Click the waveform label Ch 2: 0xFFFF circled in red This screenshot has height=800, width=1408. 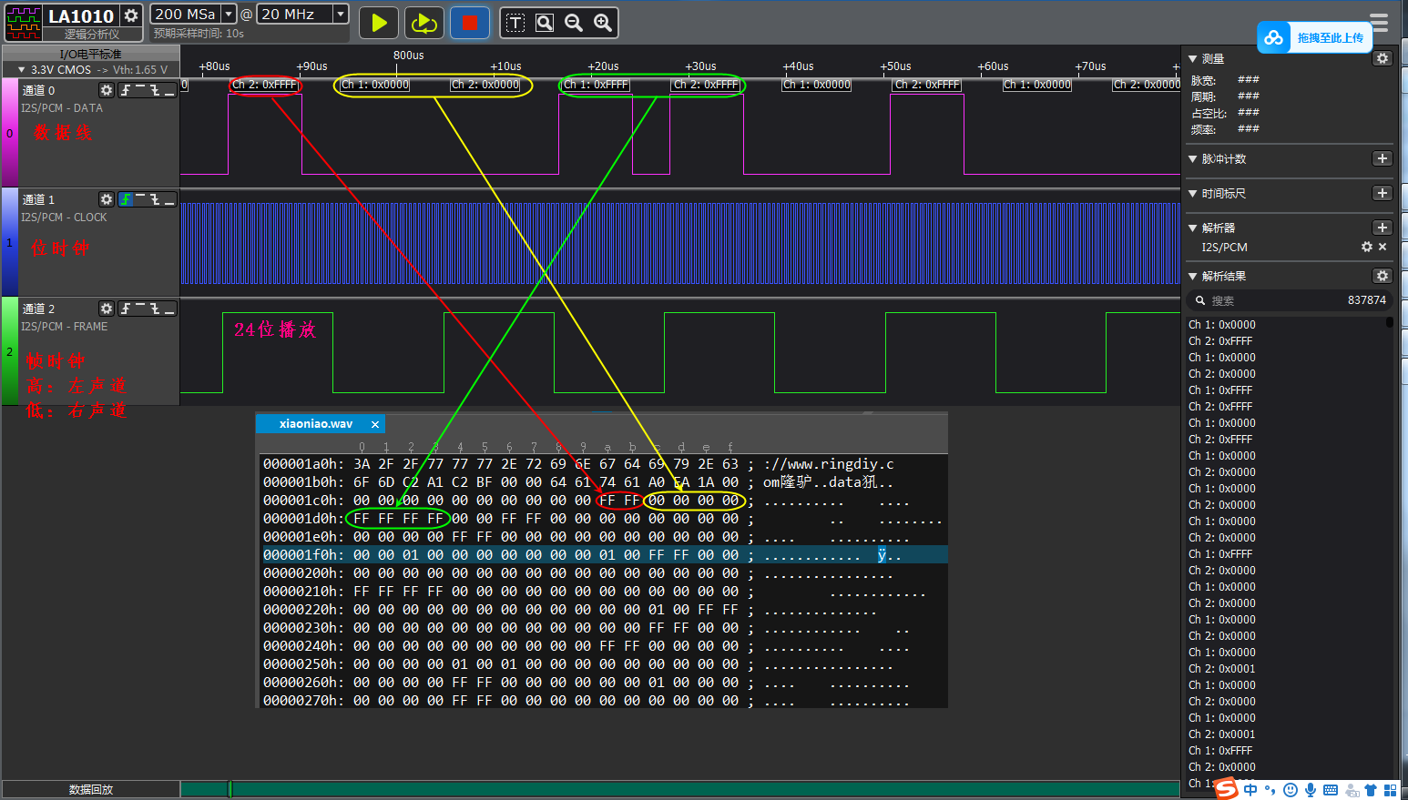pos(264,85)
